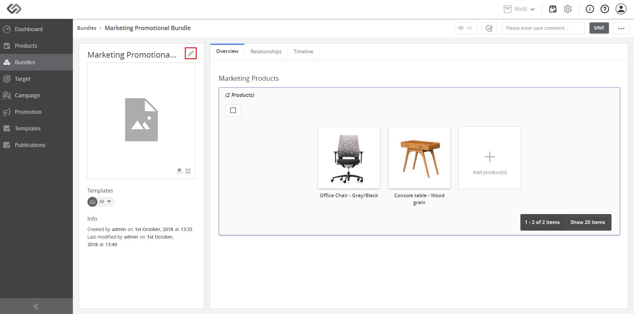The image size is (634, 314).
Task: Click the SAVE button
Action: (x=599, y=28)
